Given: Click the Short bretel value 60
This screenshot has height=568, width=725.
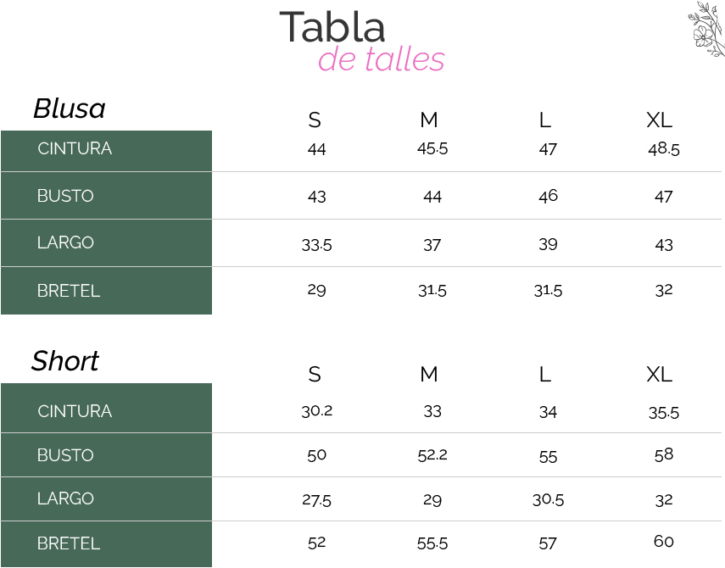Looking at the screenshot, I should 663,541.
